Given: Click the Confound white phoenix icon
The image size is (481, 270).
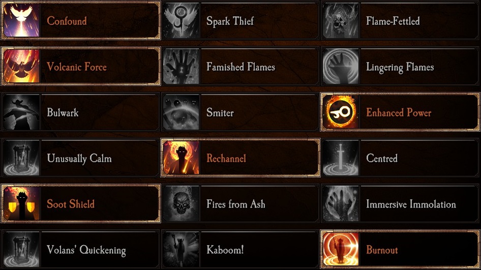Looking at the screenshot, I should 21,20.
